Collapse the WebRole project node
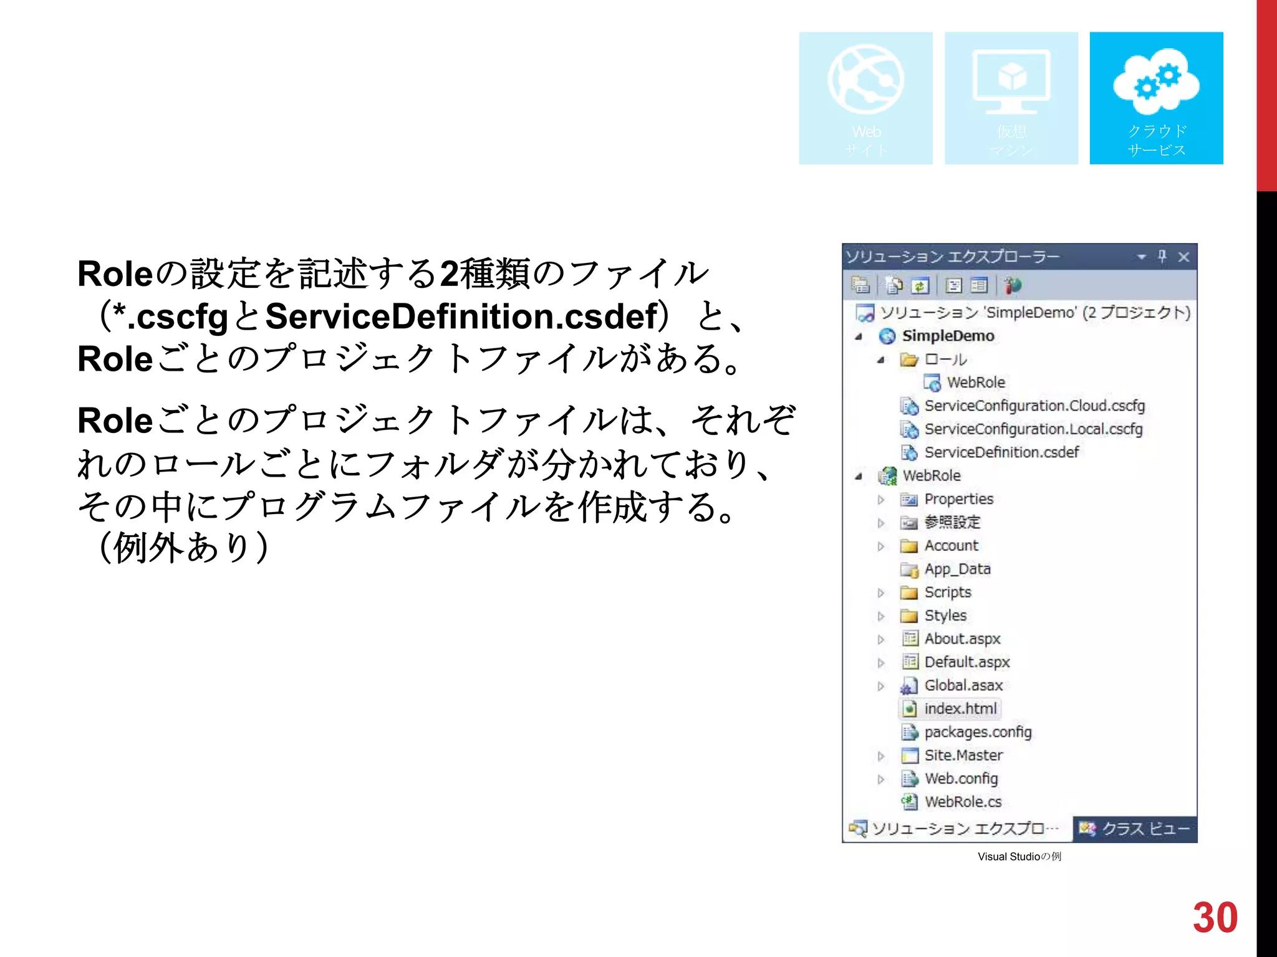1277x957 pixels. click(x=859, y=476)
